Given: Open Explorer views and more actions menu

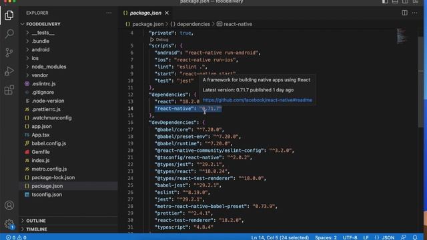Looking at the screenshot, I should click(x=109, y=13).
